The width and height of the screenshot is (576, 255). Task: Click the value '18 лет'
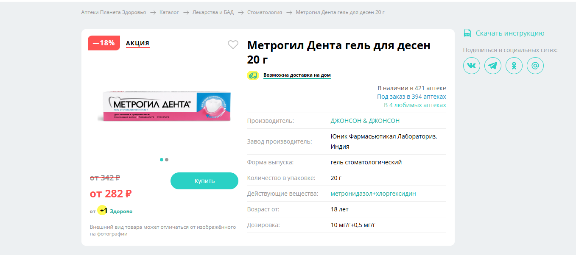(340, 209)
